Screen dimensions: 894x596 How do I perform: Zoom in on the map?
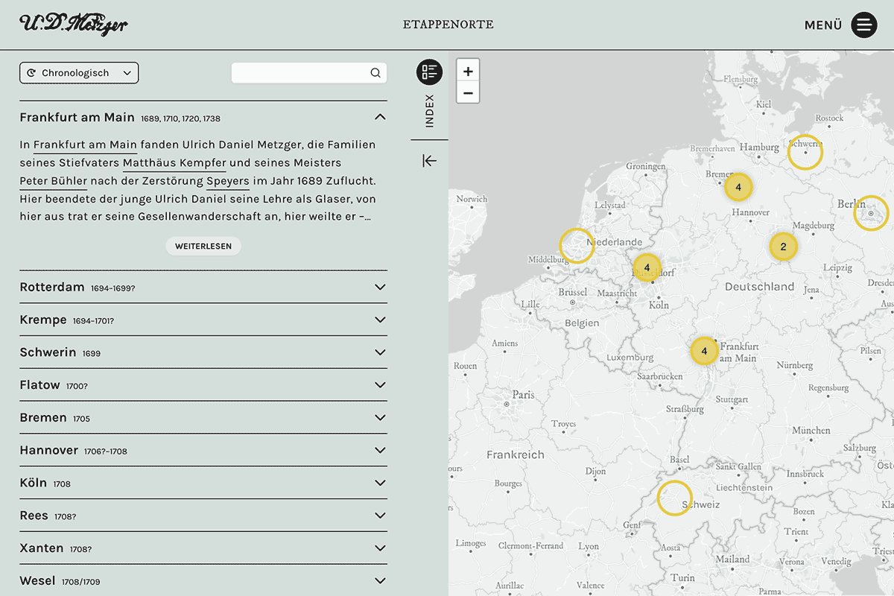click(468, 72)
